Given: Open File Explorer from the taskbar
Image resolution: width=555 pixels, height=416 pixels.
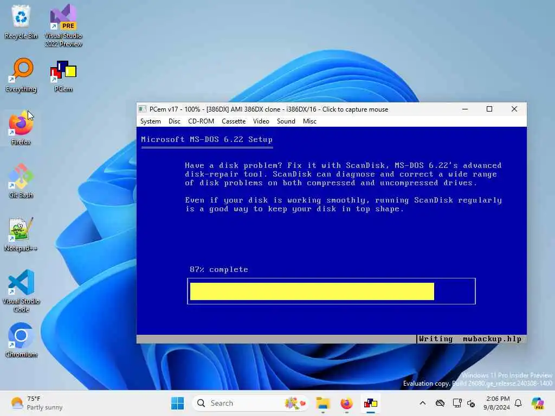Looking at the screenshot, I should (323, 403).
